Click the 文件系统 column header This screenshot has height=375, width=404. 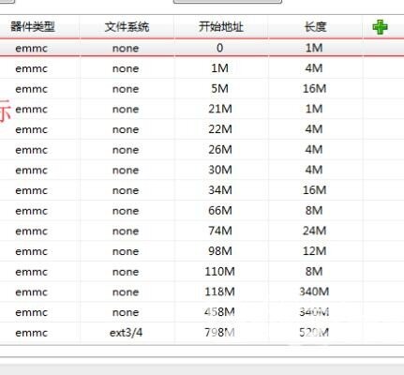pyautogui.click(x=127, y=27)
